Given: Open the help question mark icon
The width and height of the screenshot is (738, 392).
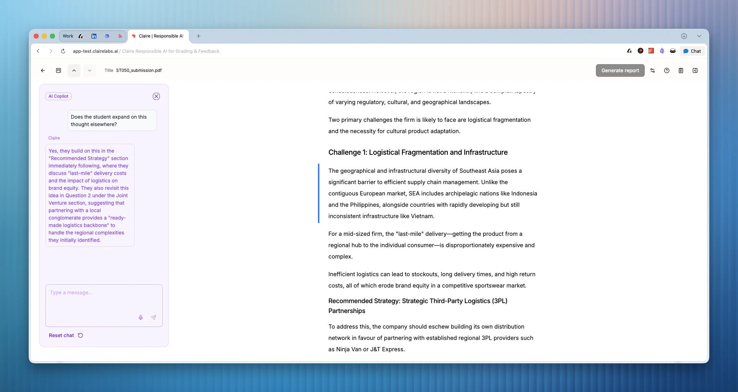Looking at the screenshot, I should pyautogui.click(x=667, y=70).
